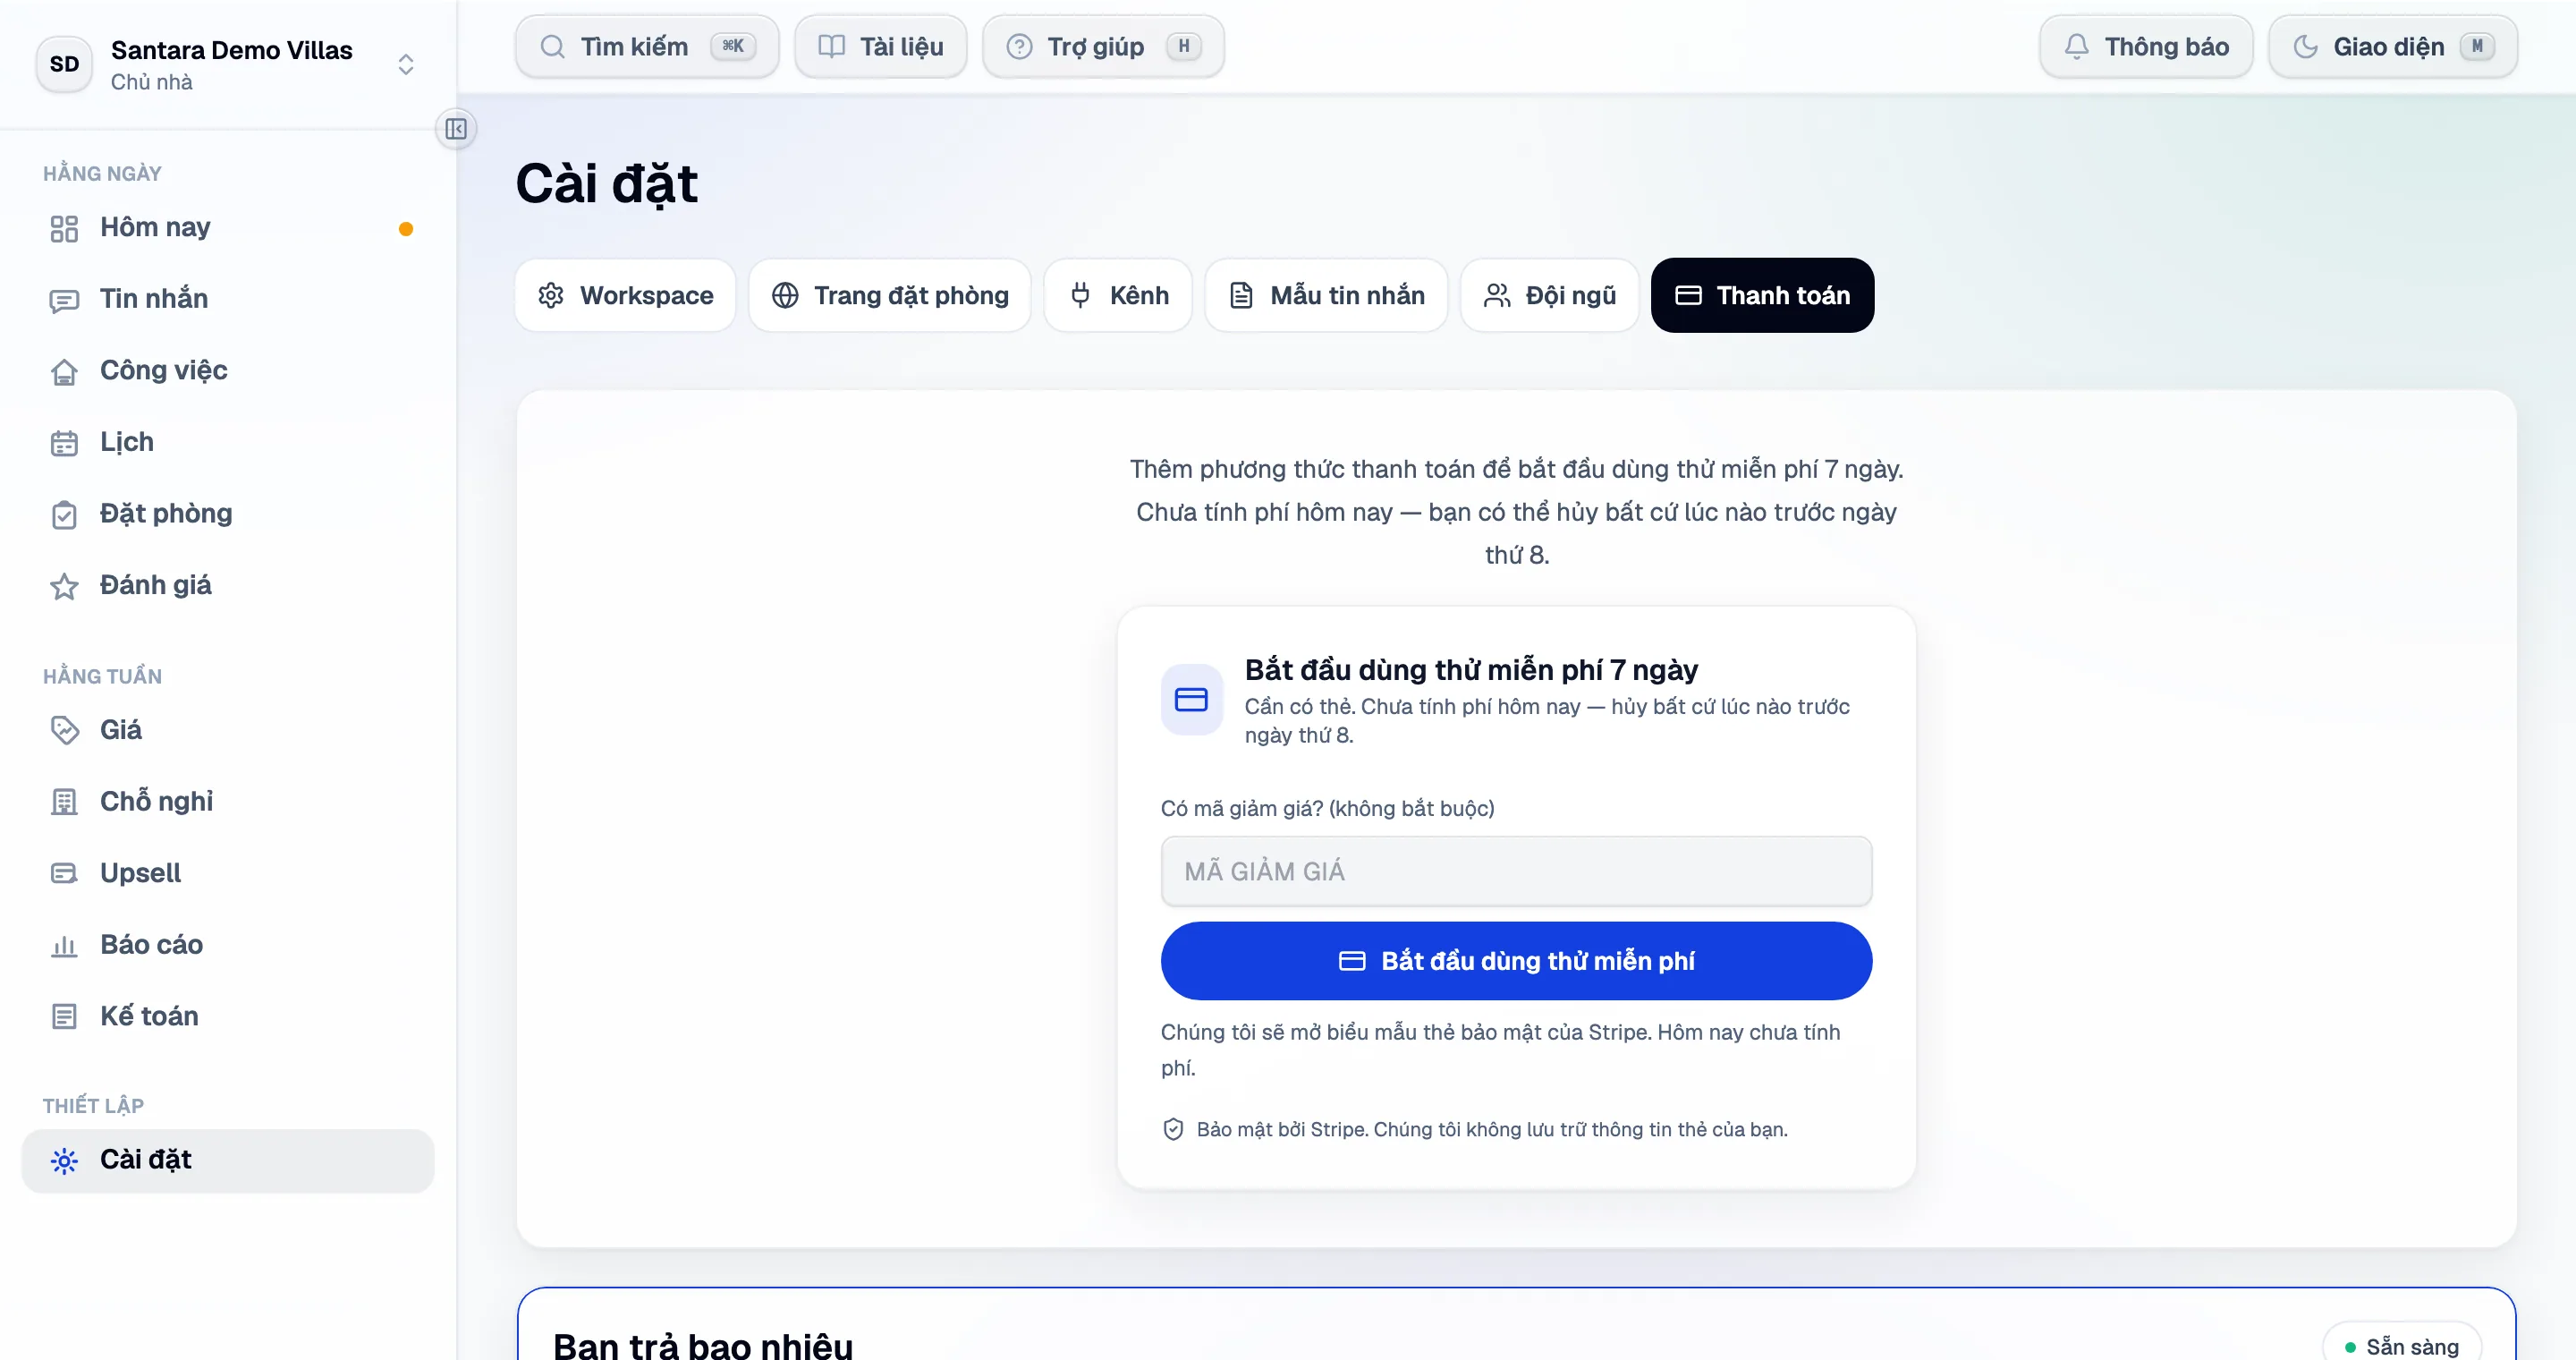This screenshot has width=2576, height=1360.
Task: Click the Sẵn sàng status badge
Action: (2402, 1345)
